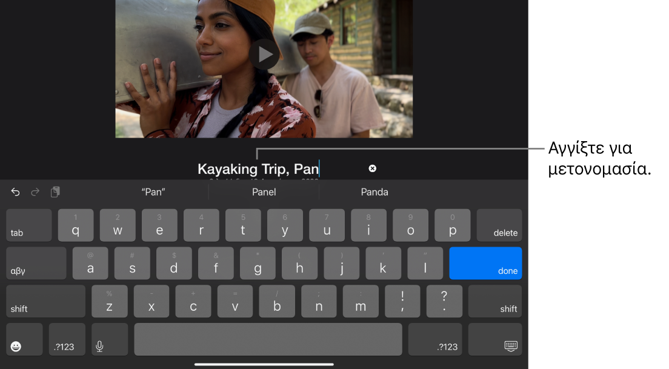Screen dimensions: 669x369
Task: Tap the paste clipboard icon
Action: (55, 192)
